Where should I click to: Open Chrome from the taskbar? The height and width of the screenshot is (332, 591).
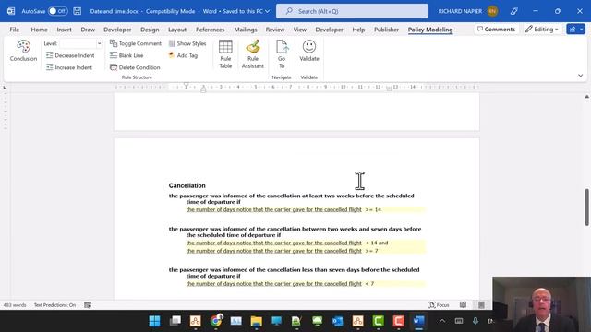[216, 321]
